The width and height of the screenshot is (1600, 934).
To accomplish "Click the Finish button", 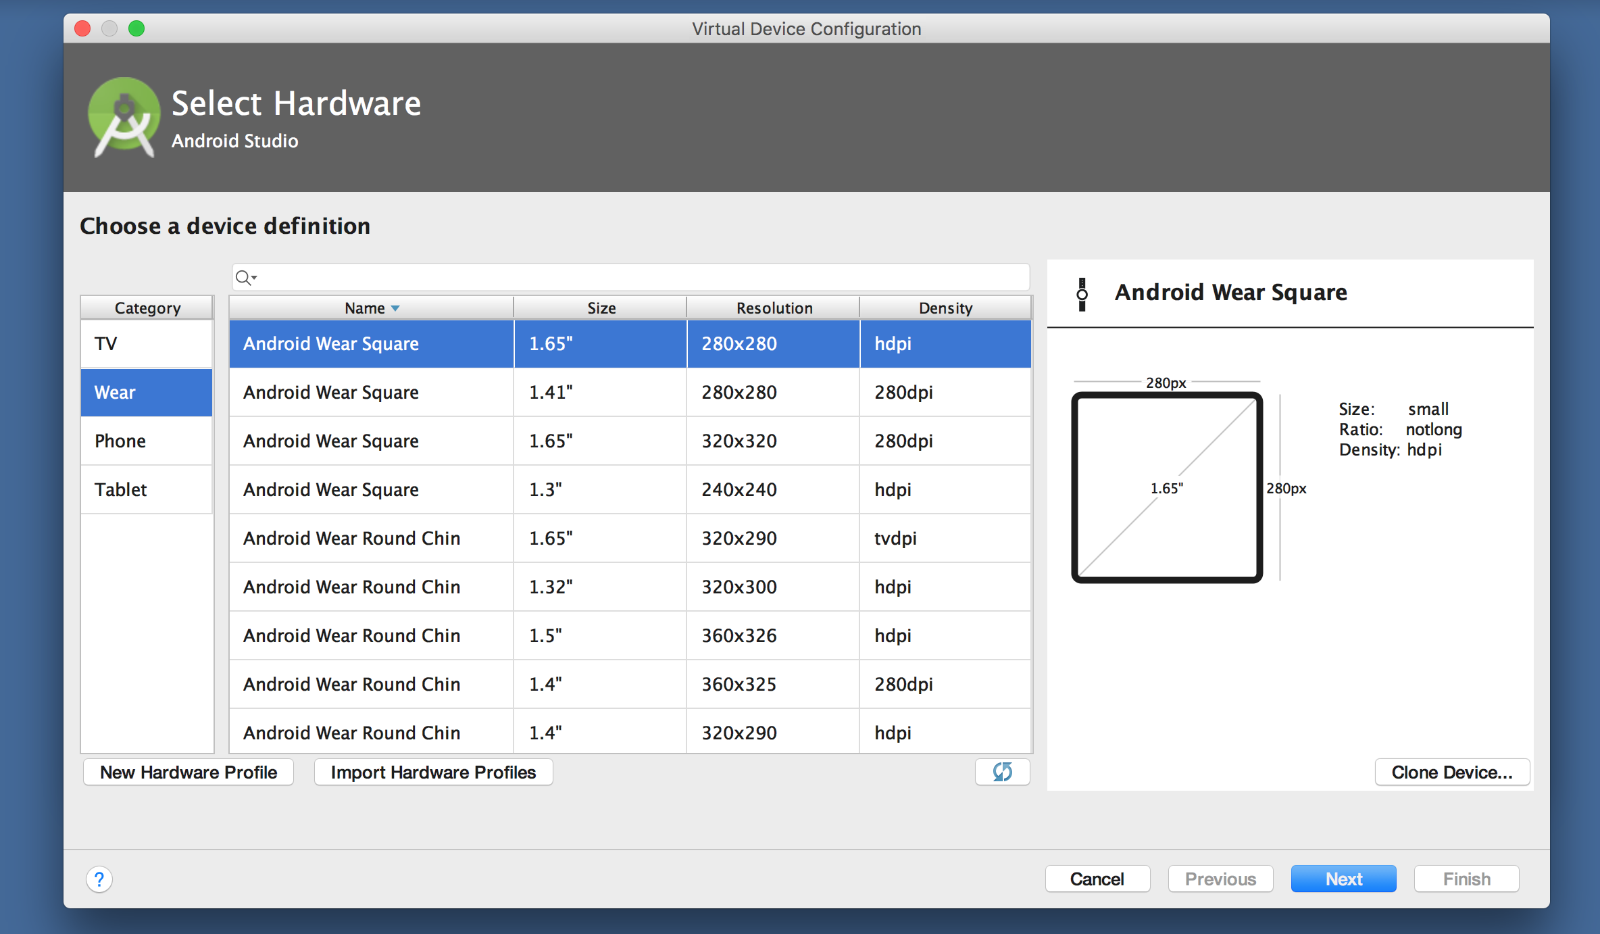I will (1466, 879).
